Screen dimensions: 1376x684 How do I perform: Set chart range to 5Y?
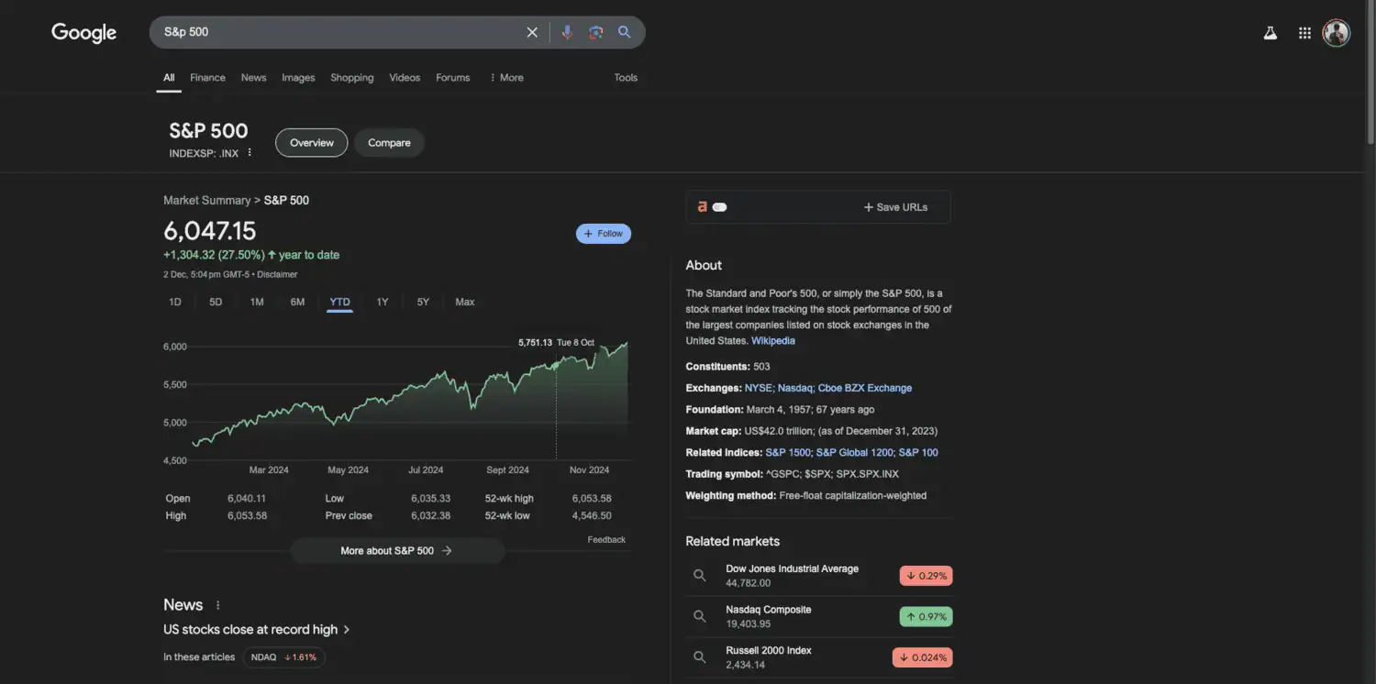(x=423, y=302)
